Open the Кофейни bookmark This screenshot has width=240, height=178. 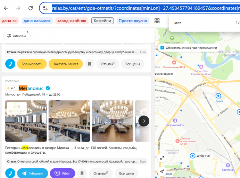[x=102, y=21]
